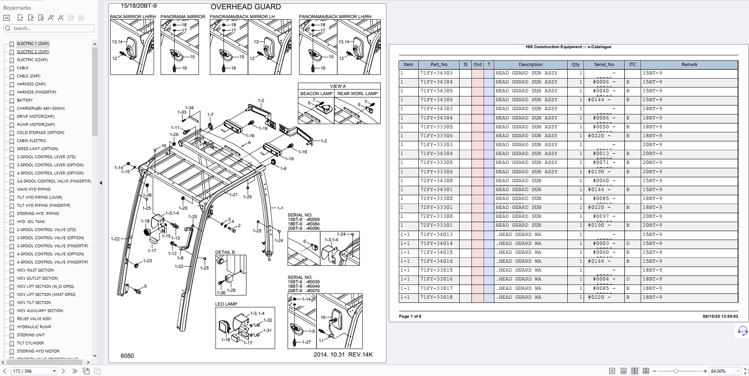The height and width of the screenshot is (376, 749).
Task: Select part number 71FY-33018 cell
Action: [x=439, y=297]
